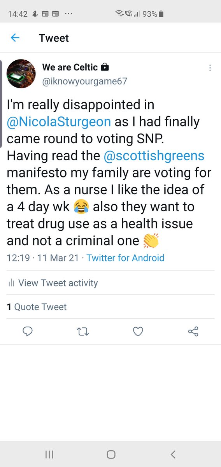Tap the share icon under the tweet

(193, 331)
